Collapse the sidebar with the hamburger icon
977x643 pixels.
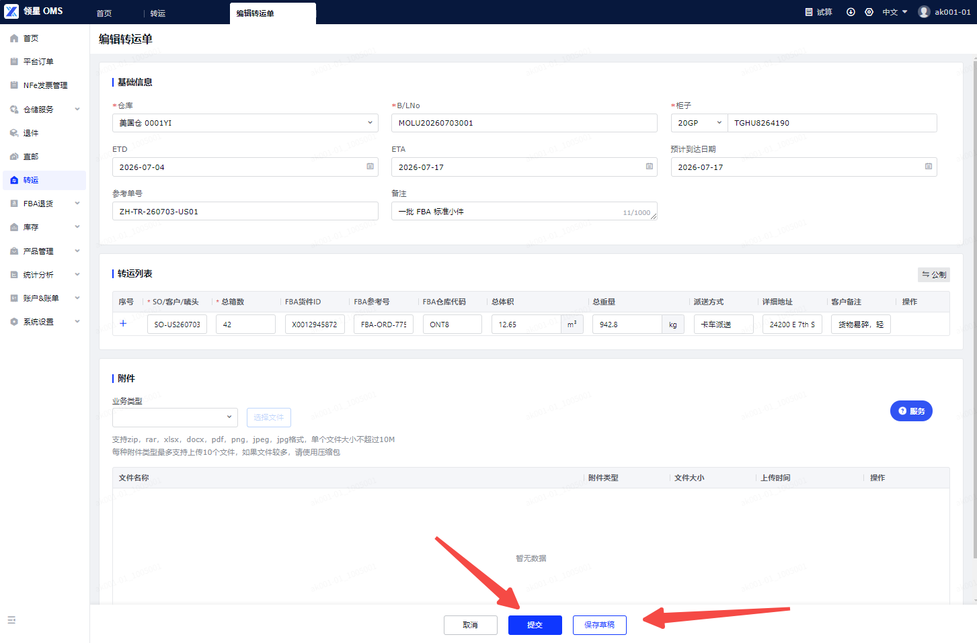click(x=11, y=620)
